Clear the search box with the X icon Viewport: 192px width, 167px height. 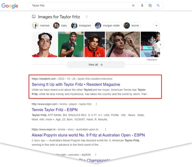[x=133, y=5]
